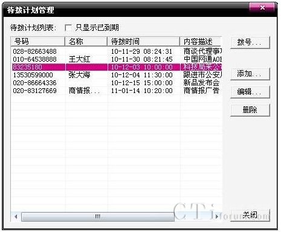This screenshot has width=281, height=232.
Task: Delete entry with the 删除 button
Action: pos(250,110)
